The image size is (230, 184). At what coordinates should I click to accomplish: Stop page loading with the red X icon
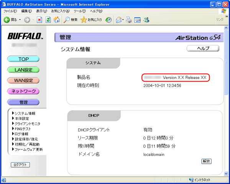(39, 20)
